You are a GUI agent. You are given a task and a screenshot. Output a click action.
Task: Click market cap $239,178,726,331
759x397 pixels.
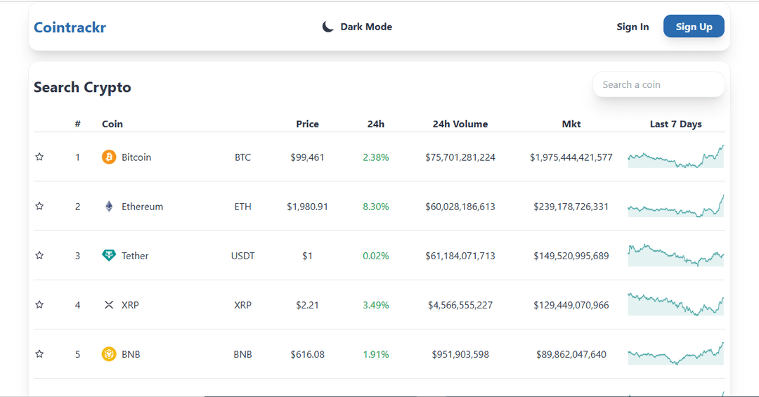click(571, 207)
